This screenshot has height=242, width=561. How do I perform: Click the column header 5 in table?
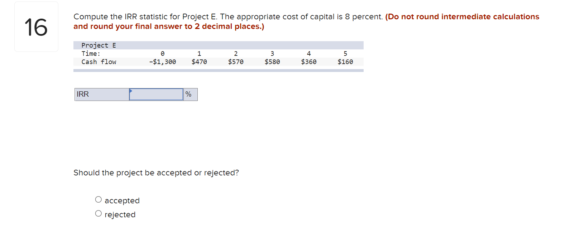coord(345,53)
